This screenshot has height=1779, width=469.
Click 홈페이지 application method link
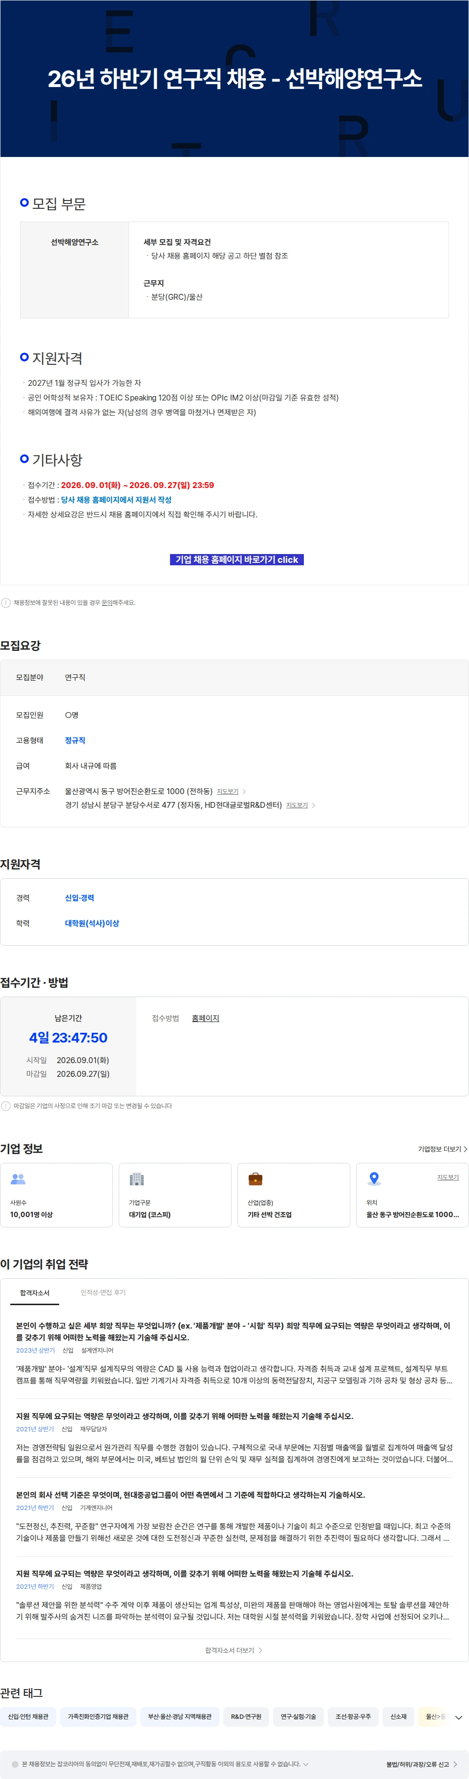(206, 1018)
